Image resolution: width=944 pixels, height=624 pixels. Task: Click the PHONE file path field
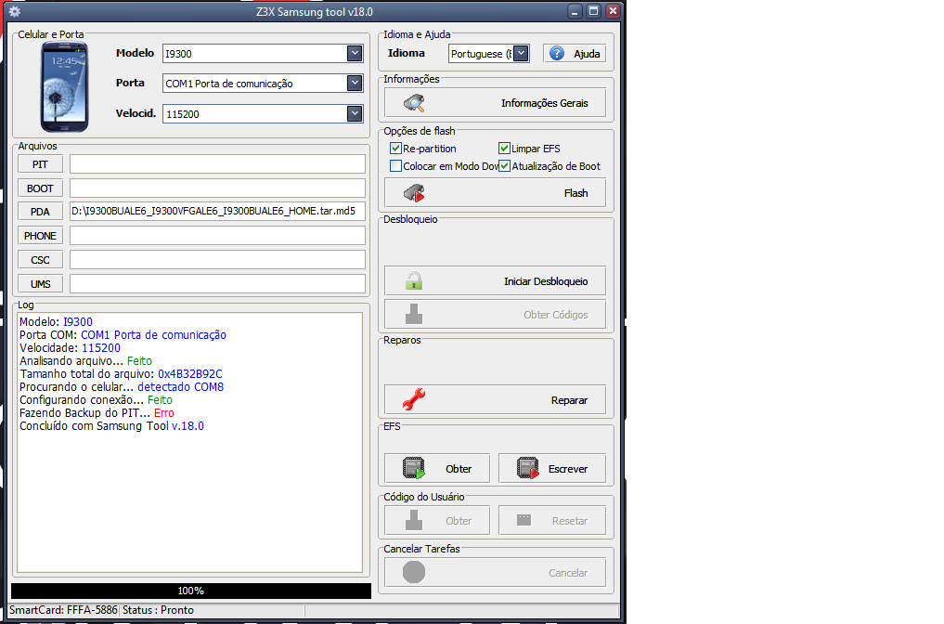click(217, 236)
